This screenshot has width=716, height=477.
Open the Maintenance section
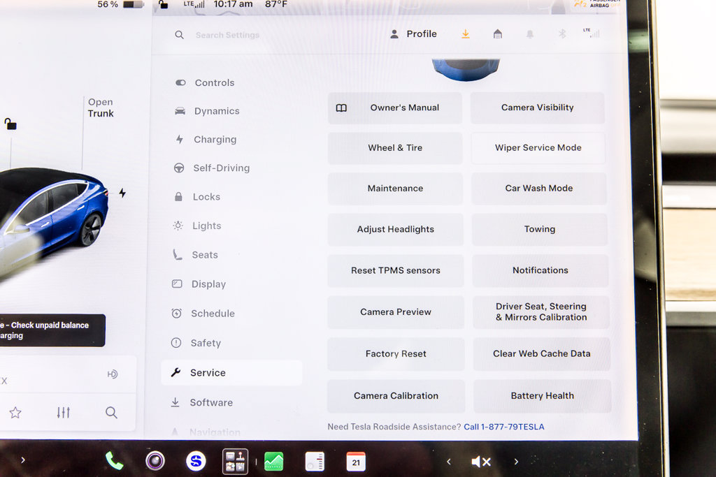tap(396, 189)
